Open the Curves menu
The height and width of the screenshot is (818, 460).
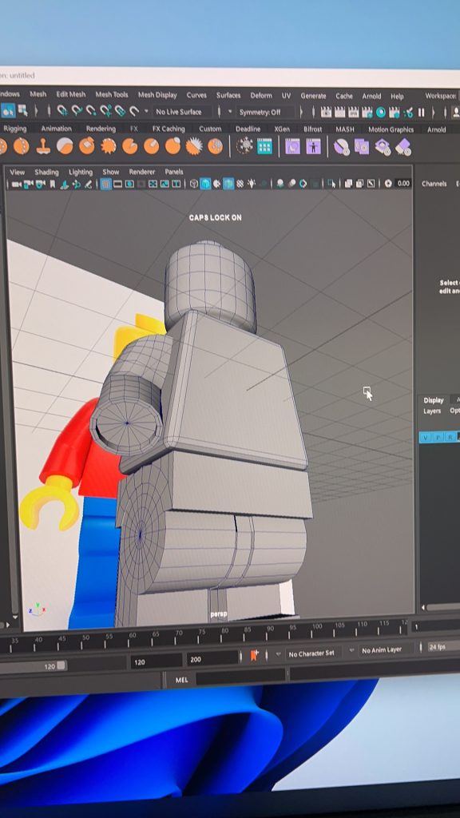(196, 96)
